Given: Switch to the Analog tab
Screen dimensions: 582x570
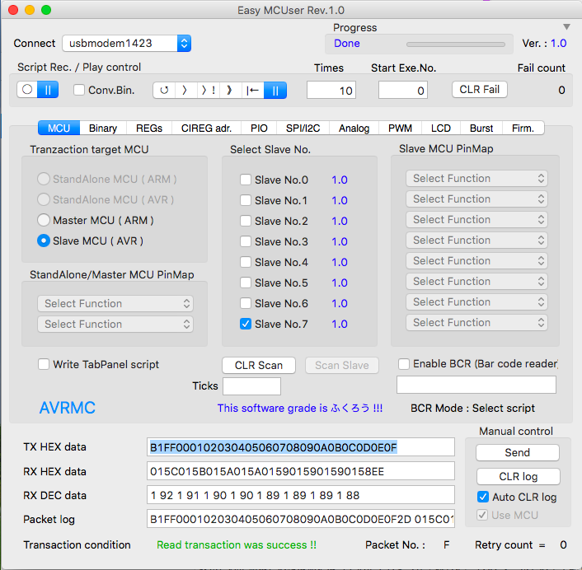Looking at the screenshot, I should [x=354, y=128].
